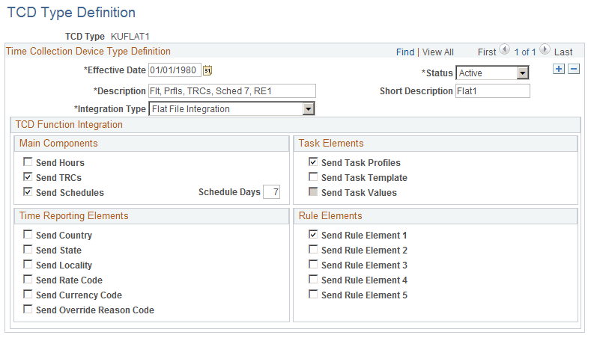This screenshot has height=338, width=594.
Task: Open the Effective Date calendar picker
Action: (208, 71)
